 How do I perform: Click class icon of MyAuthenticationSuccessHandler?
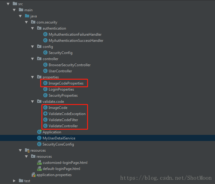pos(45,40)
